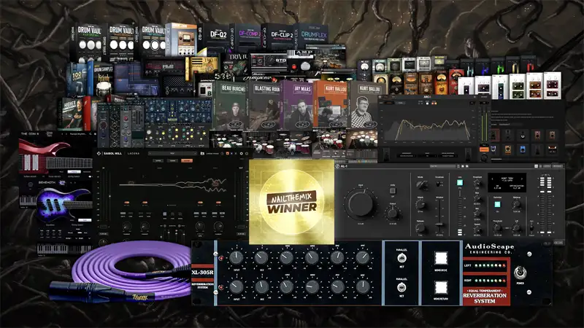This screenshot has height=328, width=584.
Task: Click the Release knob in AL-1
Action: pos(420,228)
